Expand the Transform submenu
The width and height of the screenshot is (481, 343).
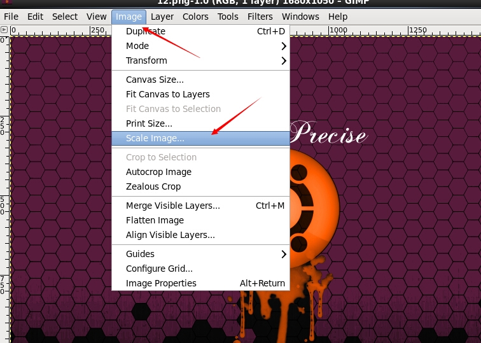200,60
